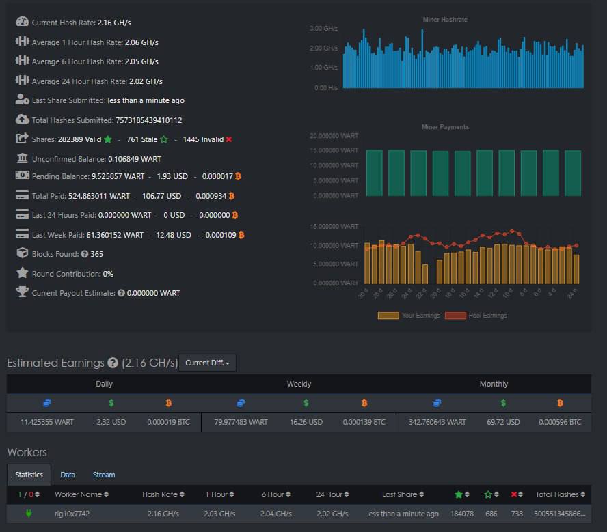Click worker name rig10x7742
The image size is (607, 532).
pyautogui.click(x=72, y=514)
